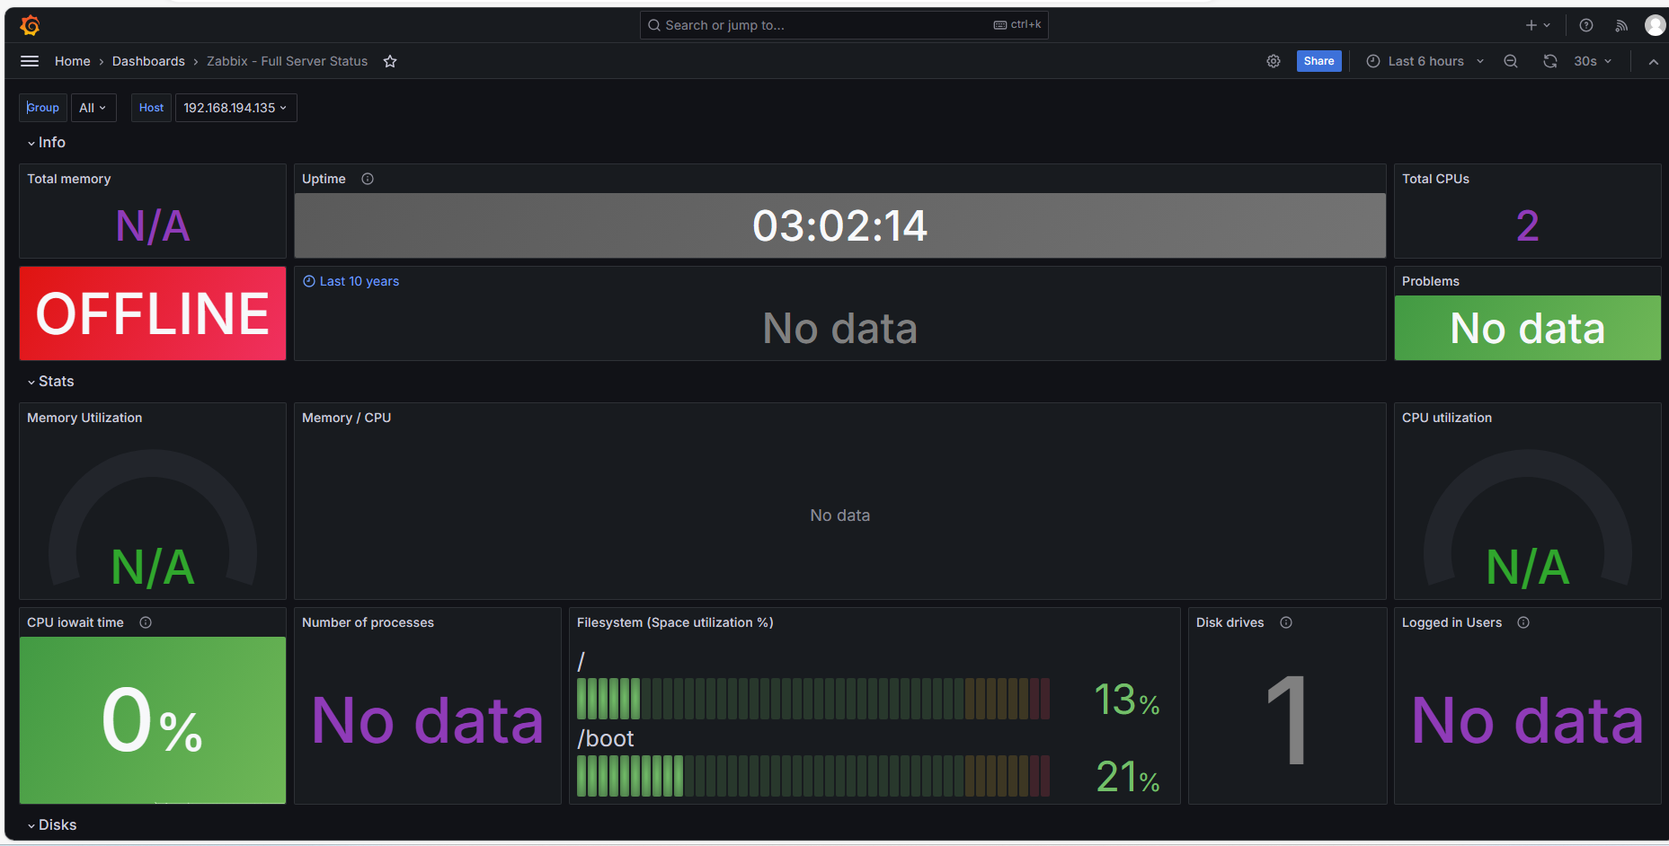The image size is (1669, 846).
Task: Click the OFFLINE status panel
Action: (x=153, y=313)
